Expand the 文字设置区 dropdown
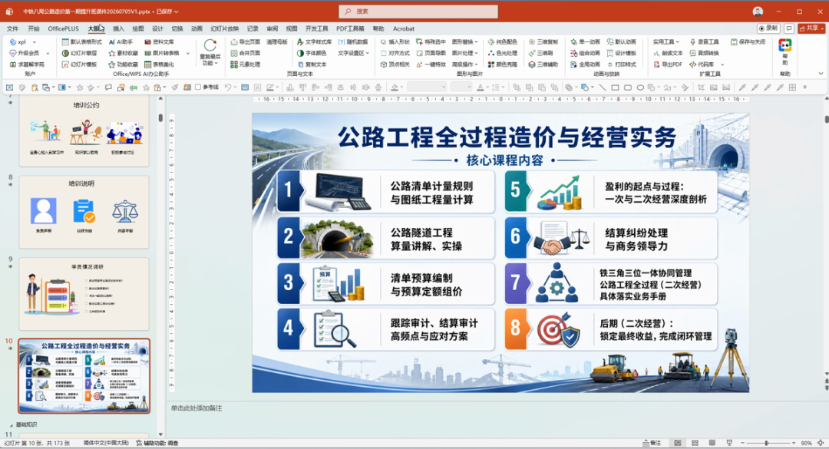The image size is (829, 449). coord(368,54)
